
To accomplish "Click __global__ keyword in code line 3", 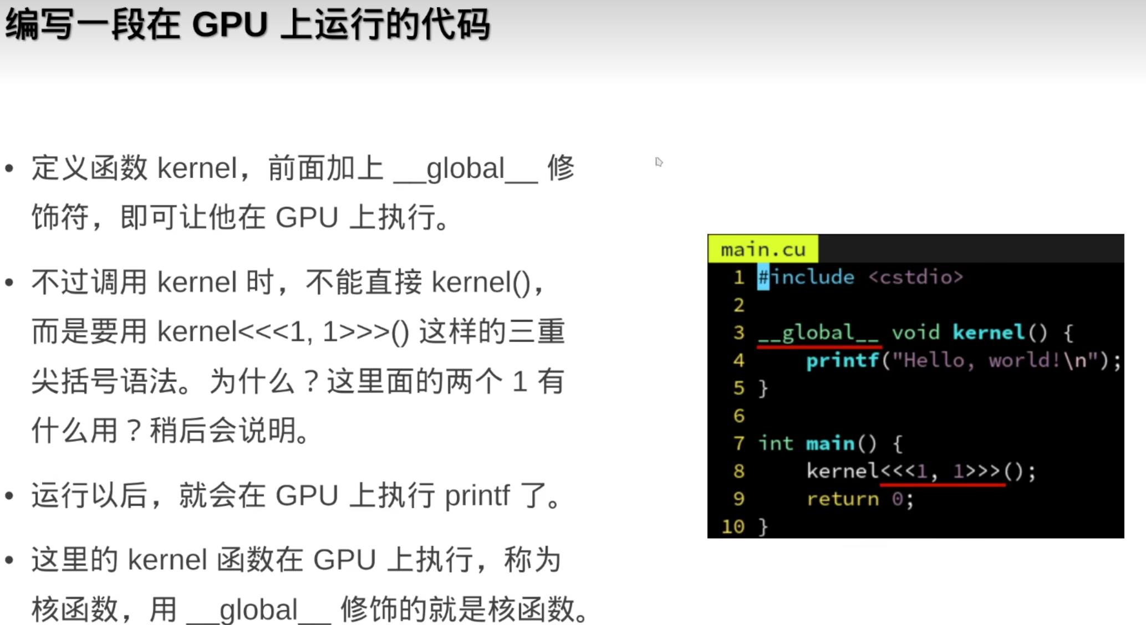I will pyautogui.click(x=818, y=332).
